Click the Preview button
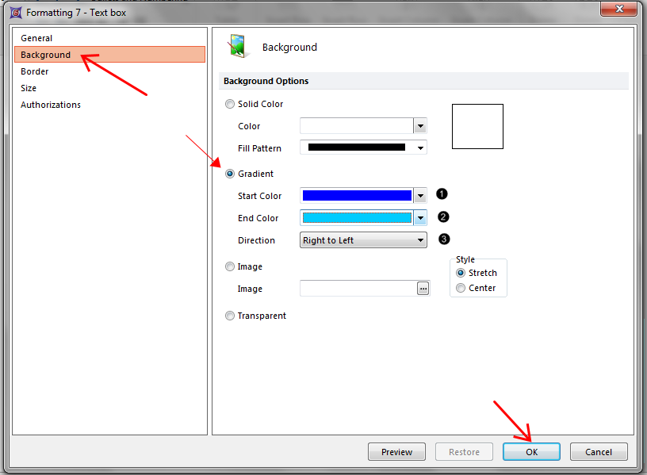Screen dimensions: 647x475 click(396, 452)
